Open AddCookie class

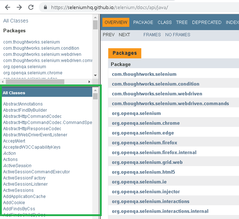click(14, 203)
